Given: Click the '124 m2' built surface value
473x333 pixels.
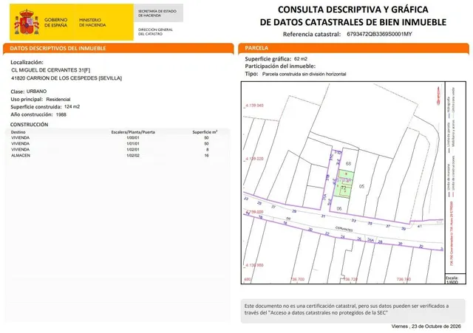Looking at the screenshot, I should tap(72, 106).
